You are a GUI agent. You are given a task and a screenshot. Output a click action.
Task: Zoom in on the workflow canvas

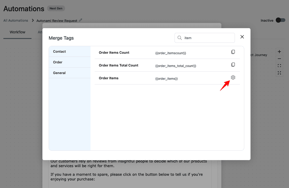click(x=279, y=52)
